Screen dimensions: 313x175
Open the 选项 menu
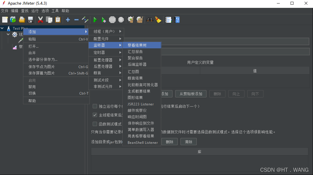[45, 11]
